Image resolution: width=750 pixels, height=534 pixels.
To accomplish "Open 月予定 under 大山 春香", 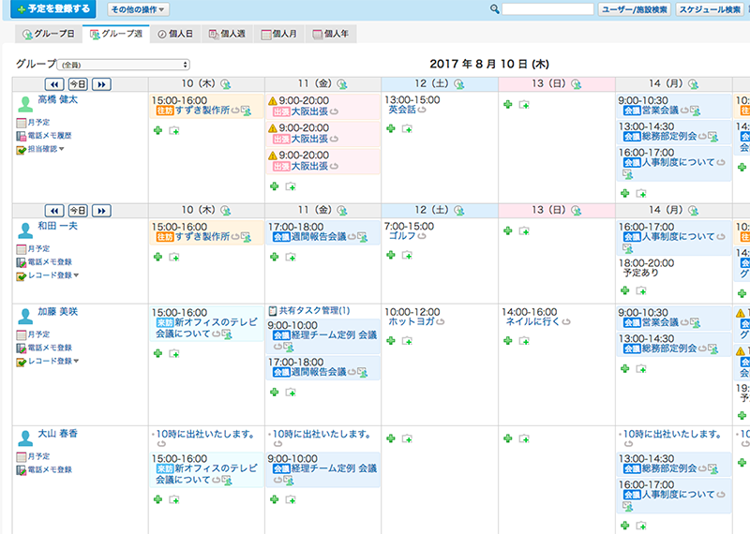I will pos(37,456).
